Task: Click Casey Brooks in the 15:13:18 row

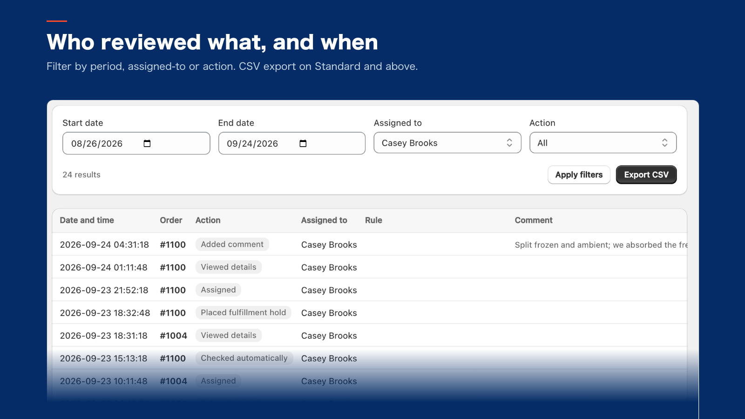Action: coord(329,358)
